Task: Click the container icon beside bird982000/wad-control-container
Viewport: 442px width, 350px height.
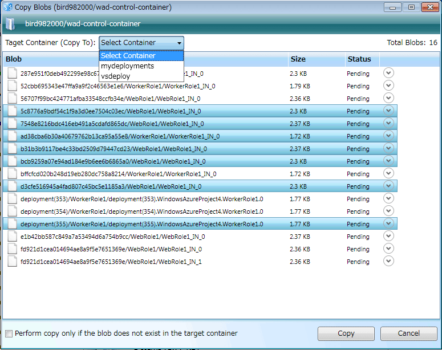Action: coord(10,24)
